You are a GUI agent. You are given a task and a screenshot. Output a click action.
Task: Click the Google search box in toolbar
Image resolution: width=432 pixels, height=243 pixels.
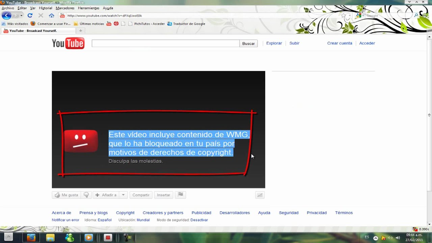(x=388, y=16)
